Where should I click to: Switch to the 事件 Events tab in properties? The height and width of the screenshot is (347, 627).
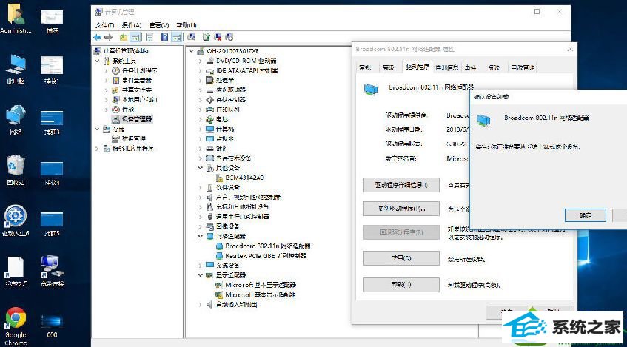pos(470,67)
